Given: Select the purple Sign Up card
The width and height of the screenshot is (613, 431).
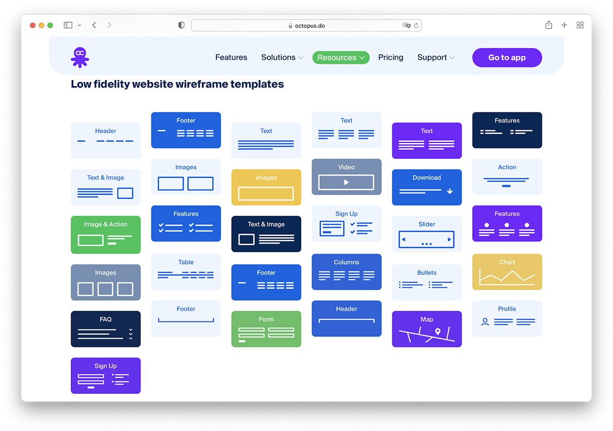Looking at the screenshot, I should pyautogui.click(x=106, y=375).
